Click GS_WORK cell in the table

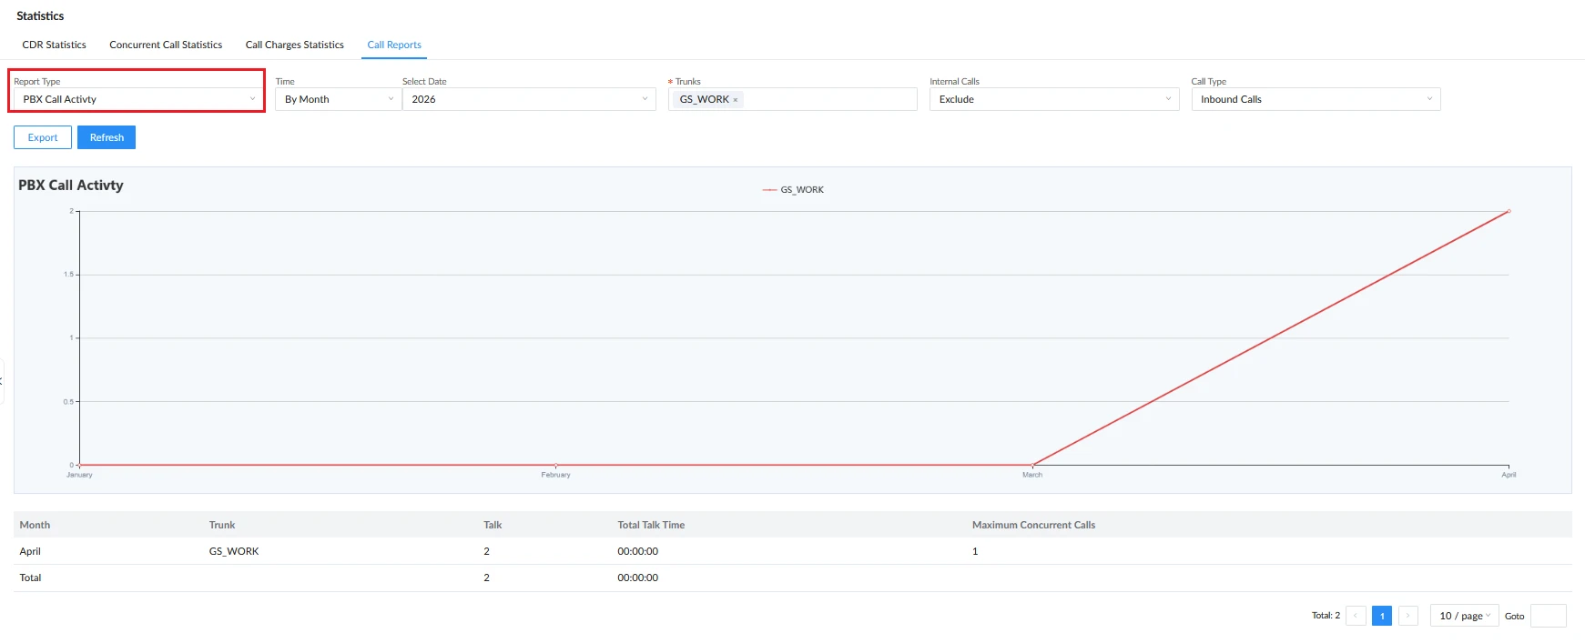click(x=234, y=551)
